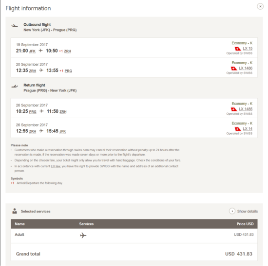268x266 pixels.
Task: Click the SWISS logo beside LX 15
Action: 238,49
